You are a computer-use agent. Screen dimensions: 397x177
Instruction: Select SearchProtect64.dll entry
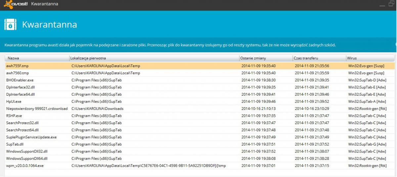click(199, 130)
